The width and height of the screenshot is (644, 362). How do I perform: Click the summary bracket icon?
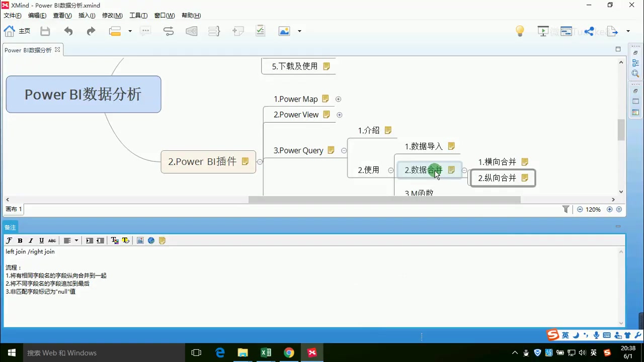coord(214,31)
